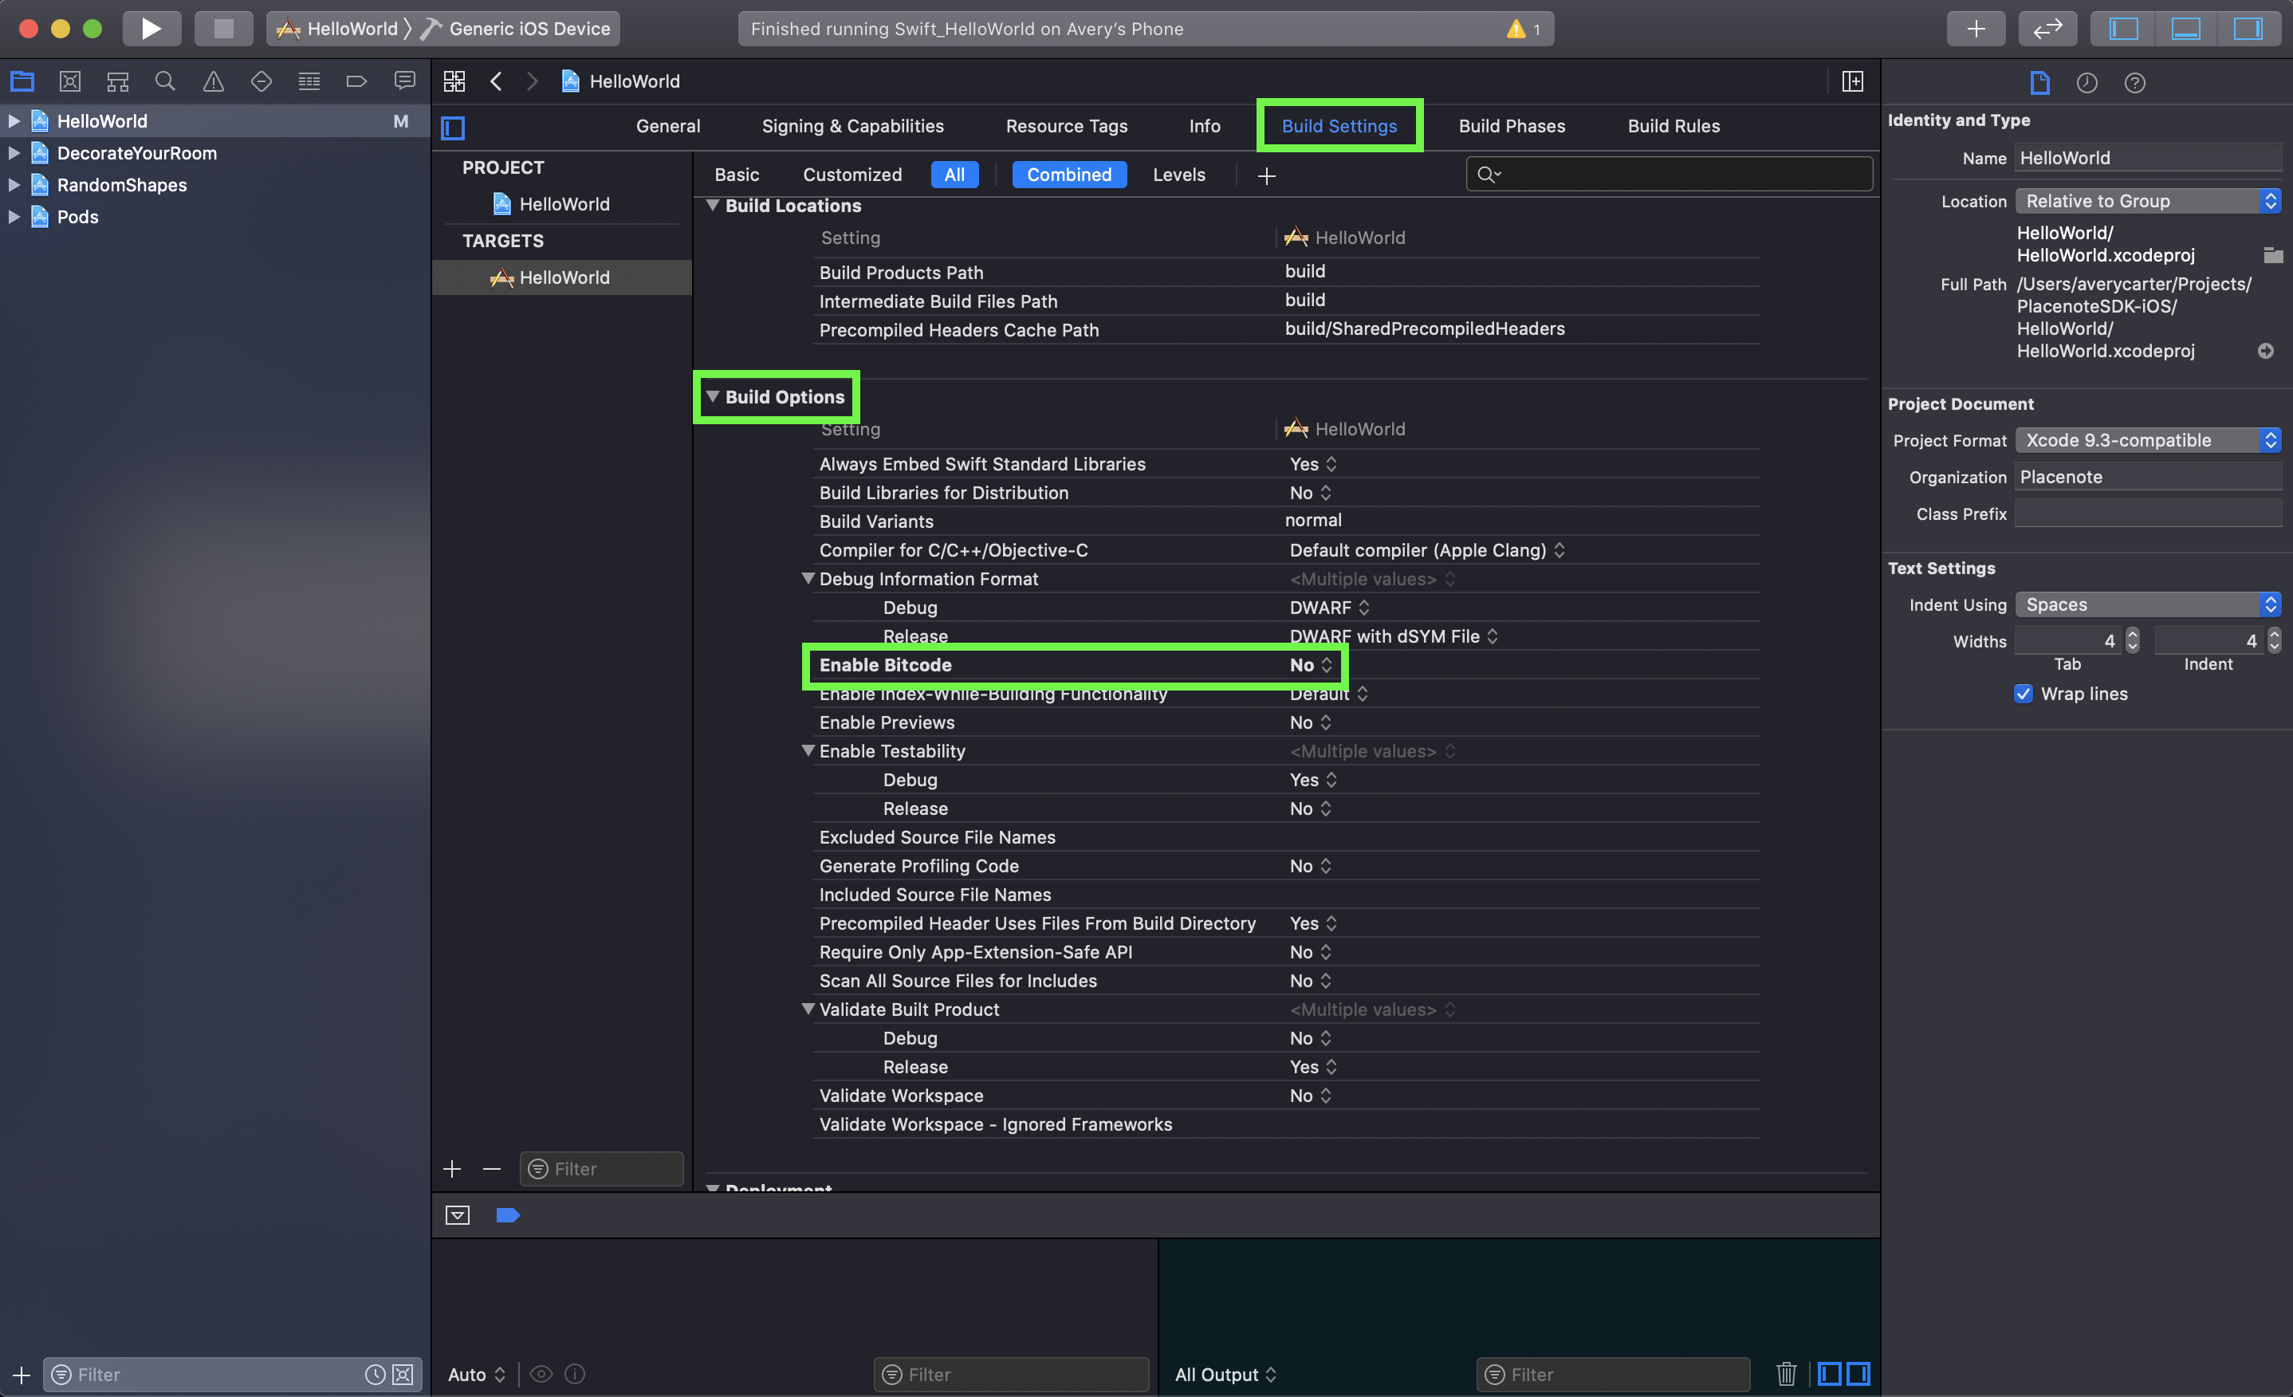Expand the RandomShapes project

click(x=14, y=184)
